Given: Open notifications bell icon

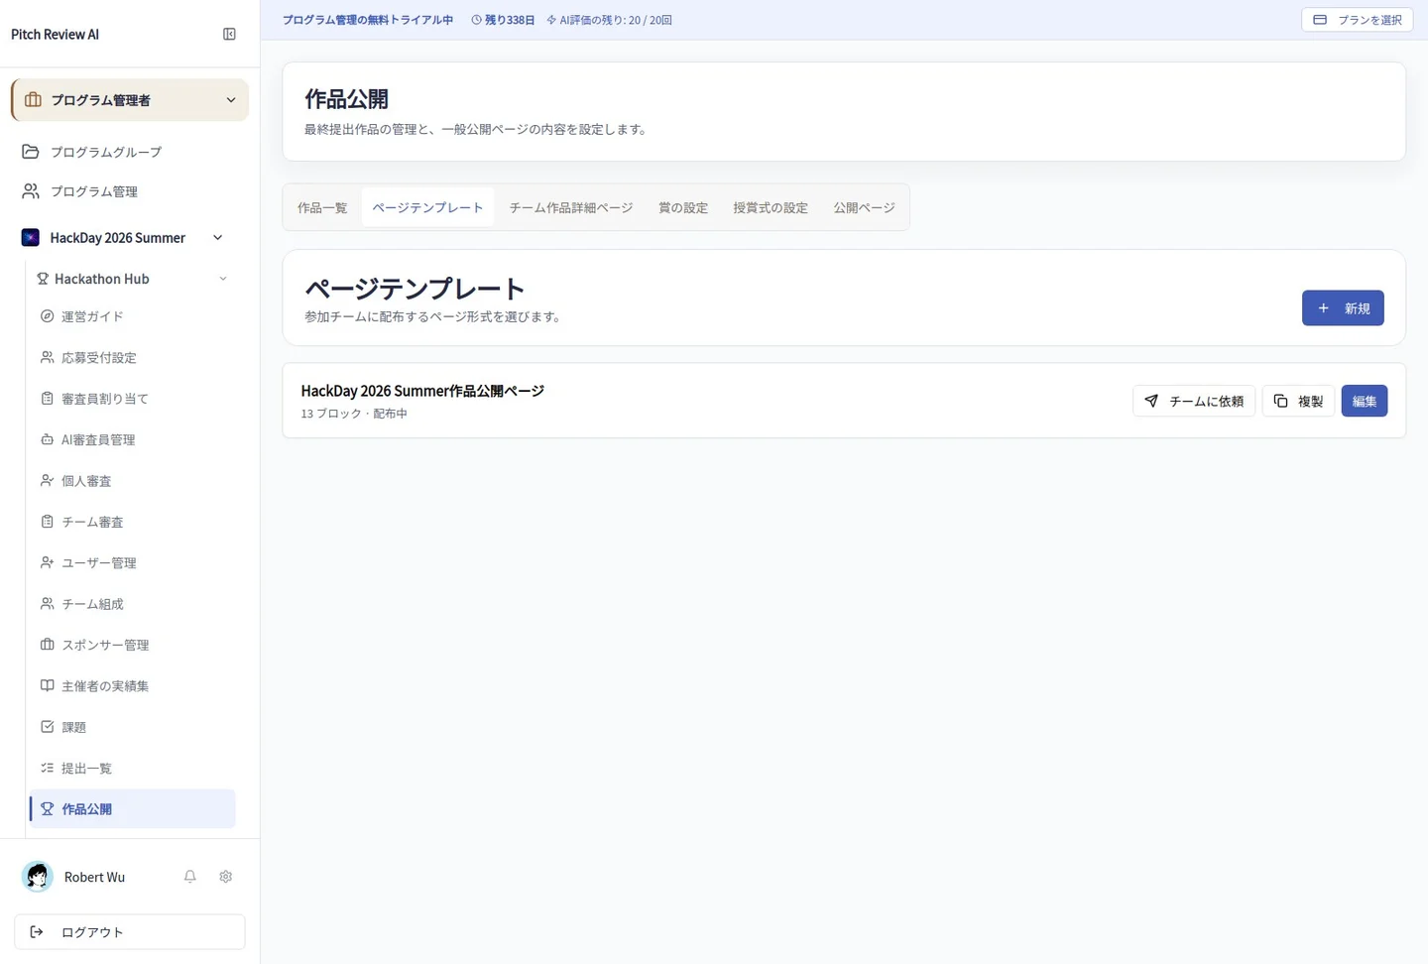Looking at the screenshot, I should 190,877.
